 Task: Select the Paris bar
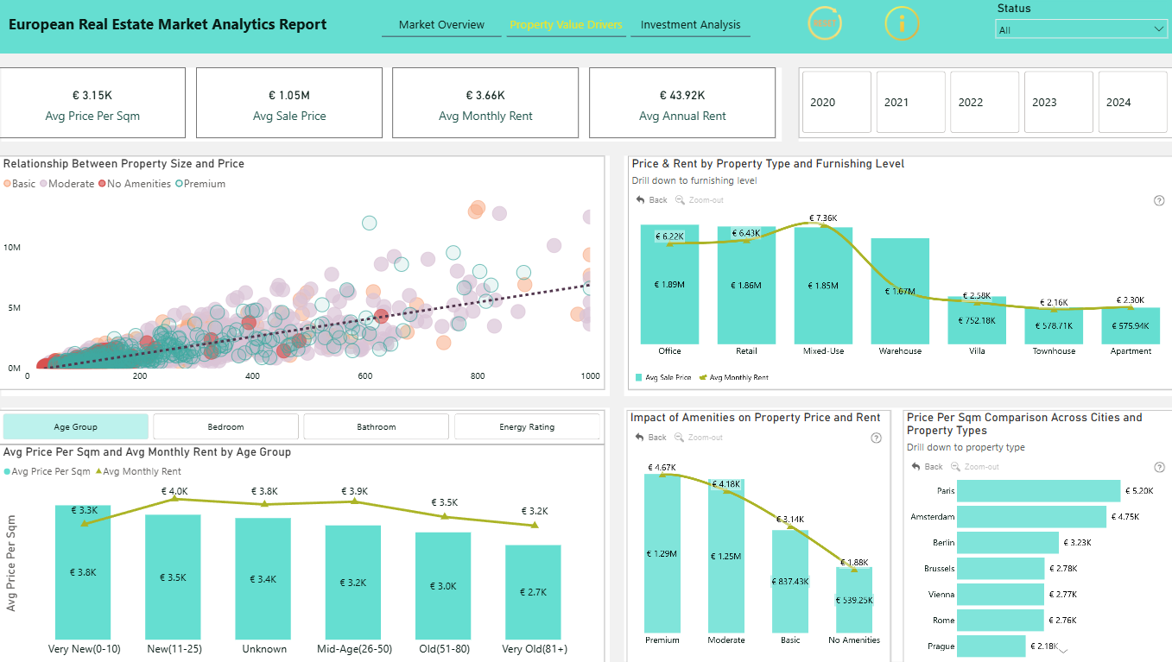pos(1039,491)
